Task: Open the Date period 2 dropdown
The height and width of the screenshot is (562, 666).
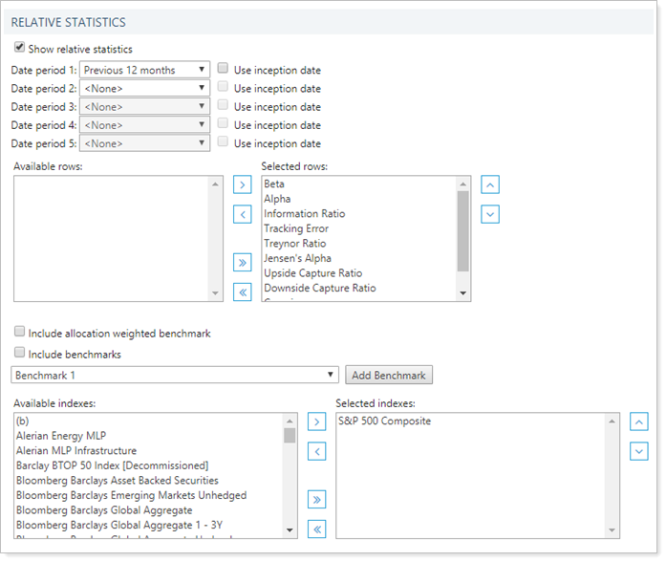Action: coord(145,88)
